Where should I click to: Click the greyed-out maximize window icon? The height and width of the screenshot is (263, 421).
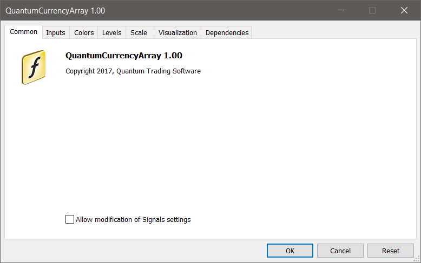[372, 10]
